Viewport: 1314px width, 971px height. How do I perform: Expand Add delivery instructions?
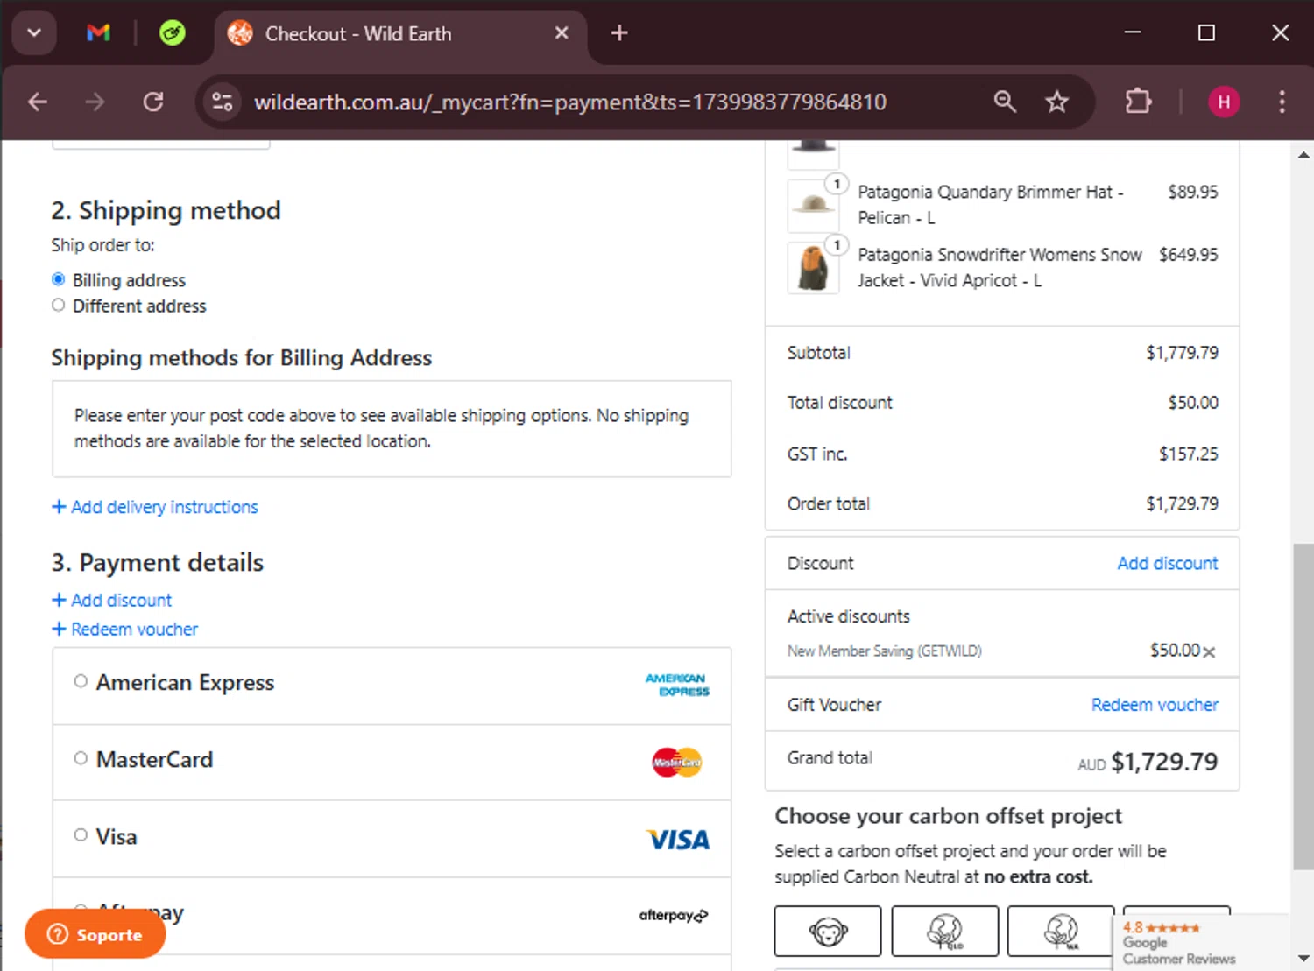tap(155, 507)
